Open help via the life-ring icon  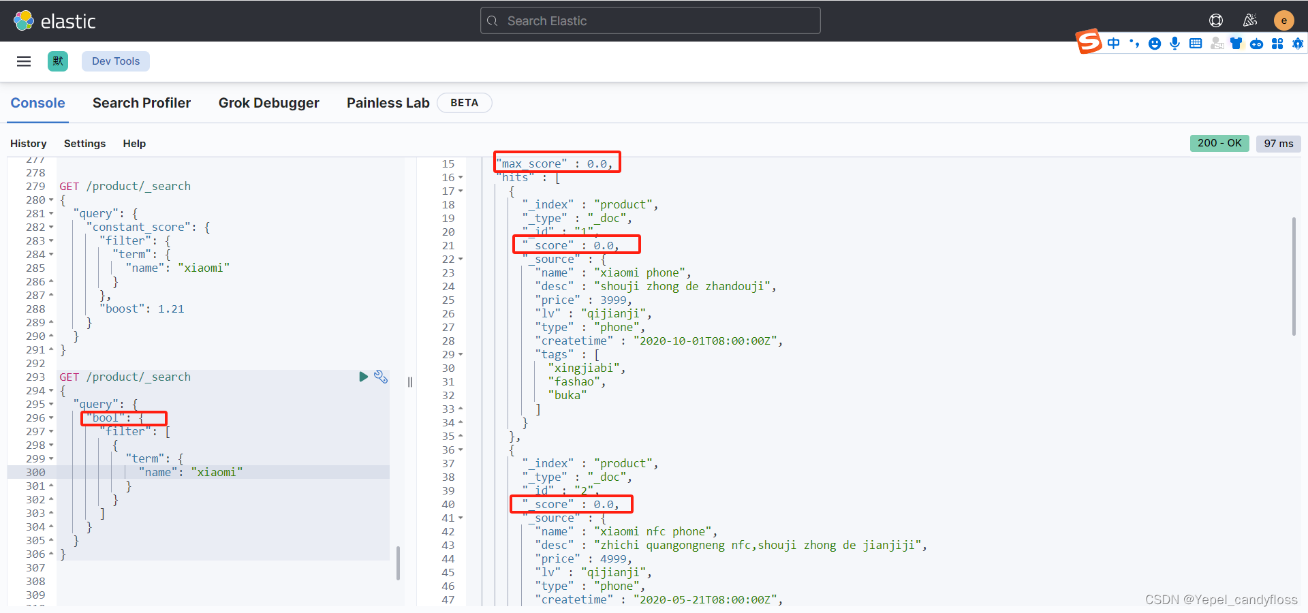tap(1217, 20)
